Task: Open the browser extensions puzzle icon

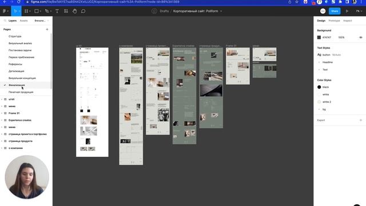Action: click(x=340, y=2)
